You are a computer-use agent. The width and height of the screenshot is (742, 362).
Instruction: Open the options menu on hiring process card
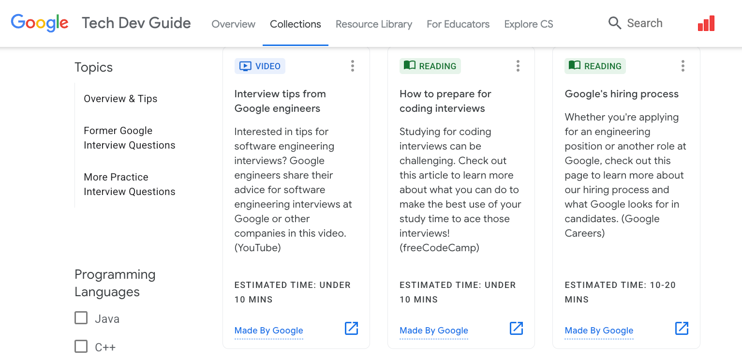click(683, 65)
